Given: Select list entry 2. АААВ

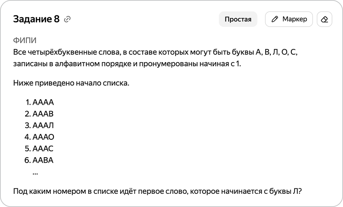Looking at the screenshot, I should tap(39, 114).
